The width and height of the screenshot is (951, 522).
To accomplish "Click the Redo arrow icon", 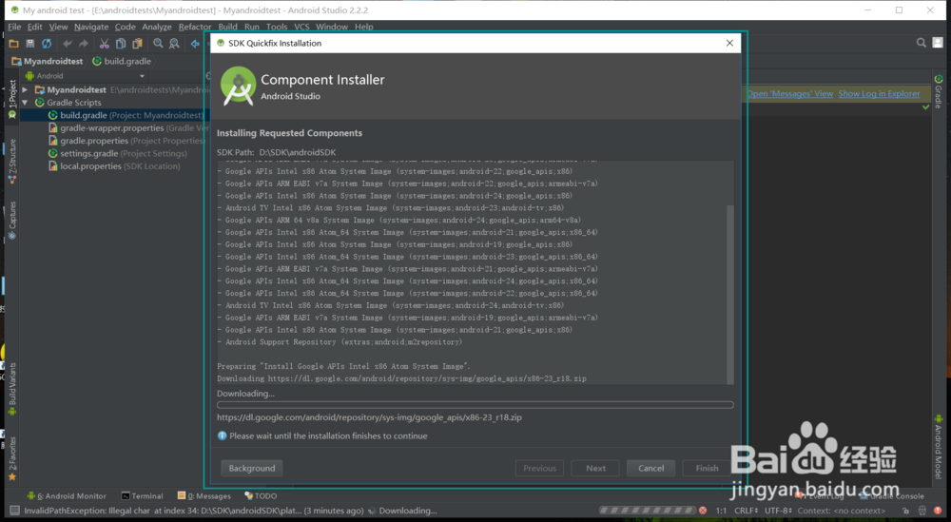I will (x=84, y=44).
